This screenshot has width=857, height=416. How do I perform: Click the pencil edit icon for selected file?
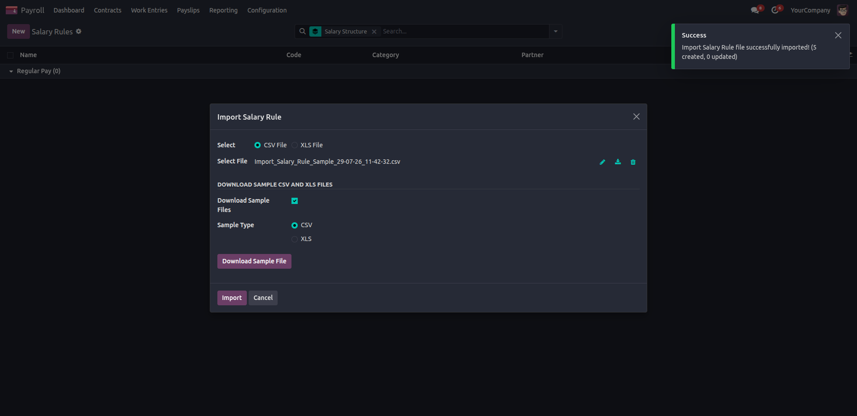[x=602, y=162]
